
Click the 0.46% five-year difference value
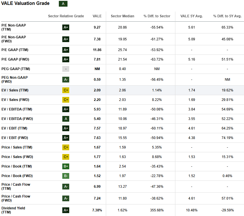coord(227,176)
